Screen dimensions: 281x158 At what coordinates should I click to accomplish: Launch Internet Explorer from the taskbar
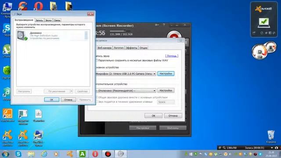coord(44,154)
